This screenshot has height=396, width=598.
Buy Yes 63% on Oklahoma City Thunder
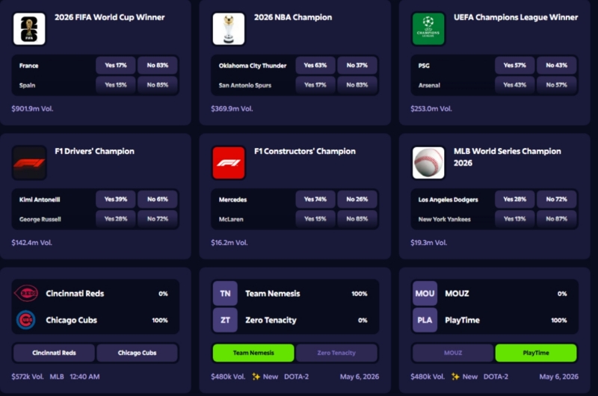315,65
